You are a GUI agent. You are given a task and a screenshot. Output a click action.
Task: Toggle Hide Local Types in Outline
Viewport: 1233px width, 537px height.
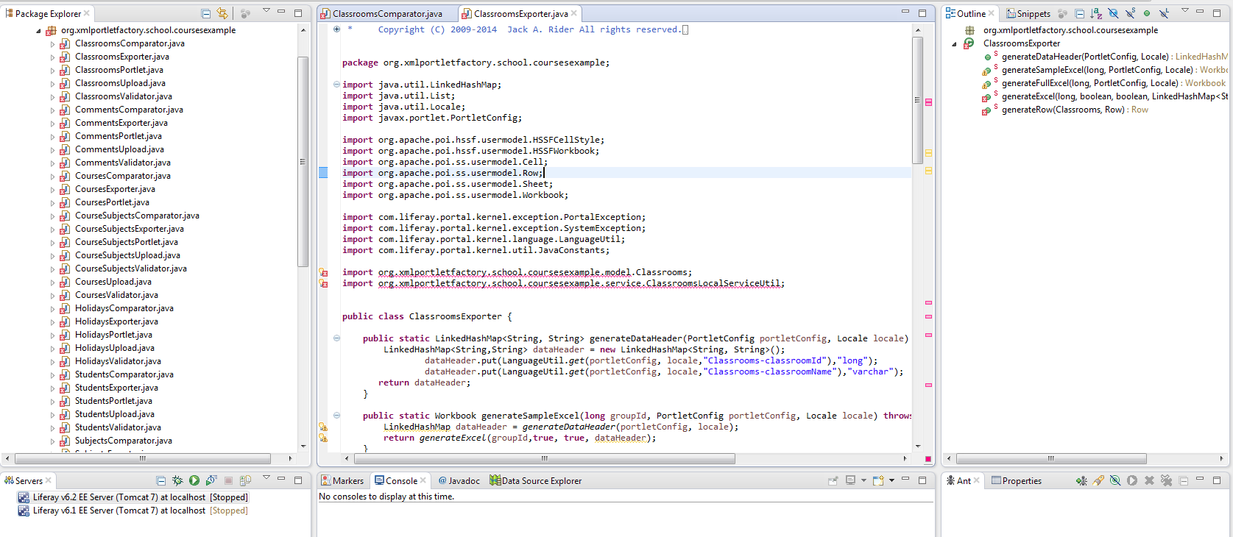click(x=1164, y=13)
